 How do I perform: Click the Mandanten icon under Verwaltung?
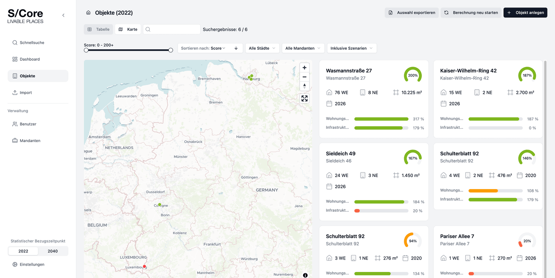16,140
